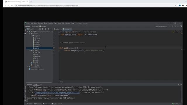This screenshot has height=105, width=187.
Task: Select admin.py in the horoscope folder
Action: coord(36,40)
